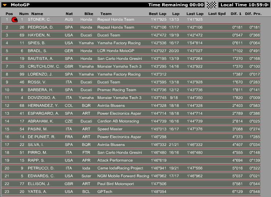Click Silva's lap count 21/21
Screen dimensions: 271x197
pos(174,145)
